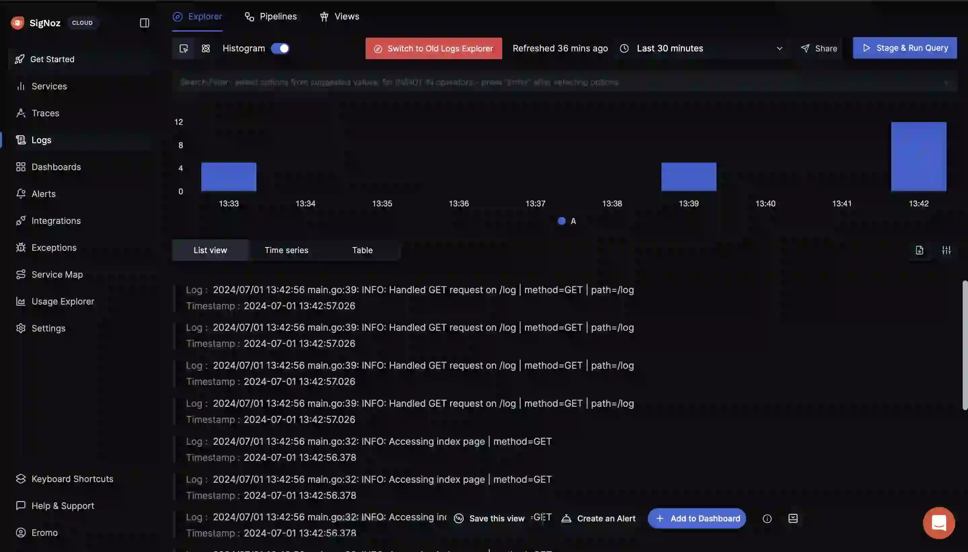Select the ClickHouse query atom icon
The height and width of the screenshot is (552, 968).
[x=206, y=48]
